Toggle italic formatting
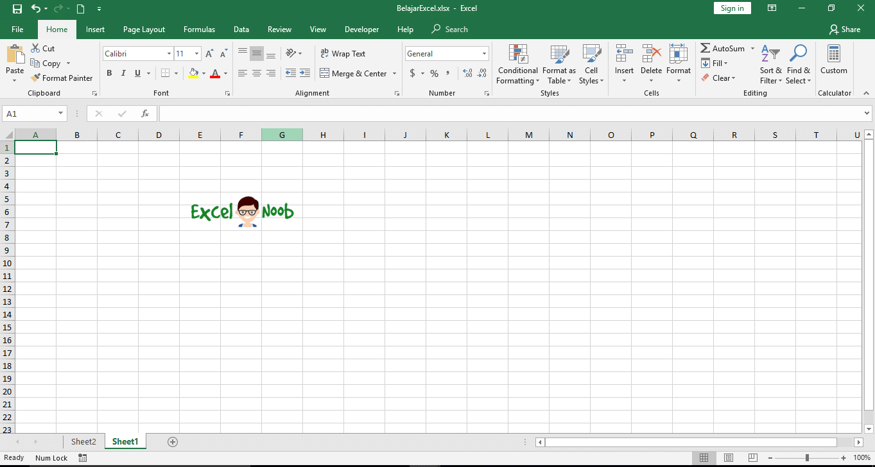The width and height of the screenshot is (875, 467). point(123,73)
